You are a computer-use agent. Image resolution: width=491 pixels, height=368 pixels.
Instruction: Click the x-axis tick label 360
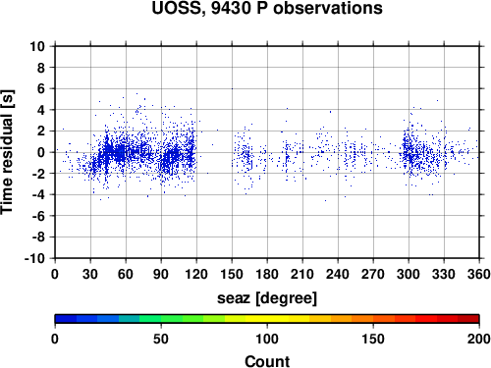[479, 274]
